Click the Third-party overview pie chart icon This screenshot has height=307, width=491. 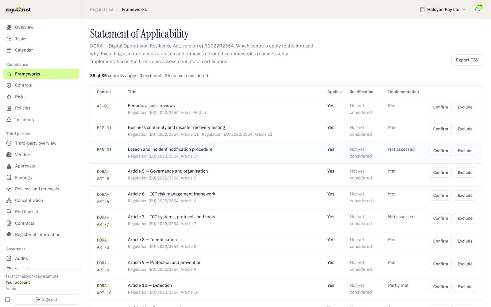[9, 143]
